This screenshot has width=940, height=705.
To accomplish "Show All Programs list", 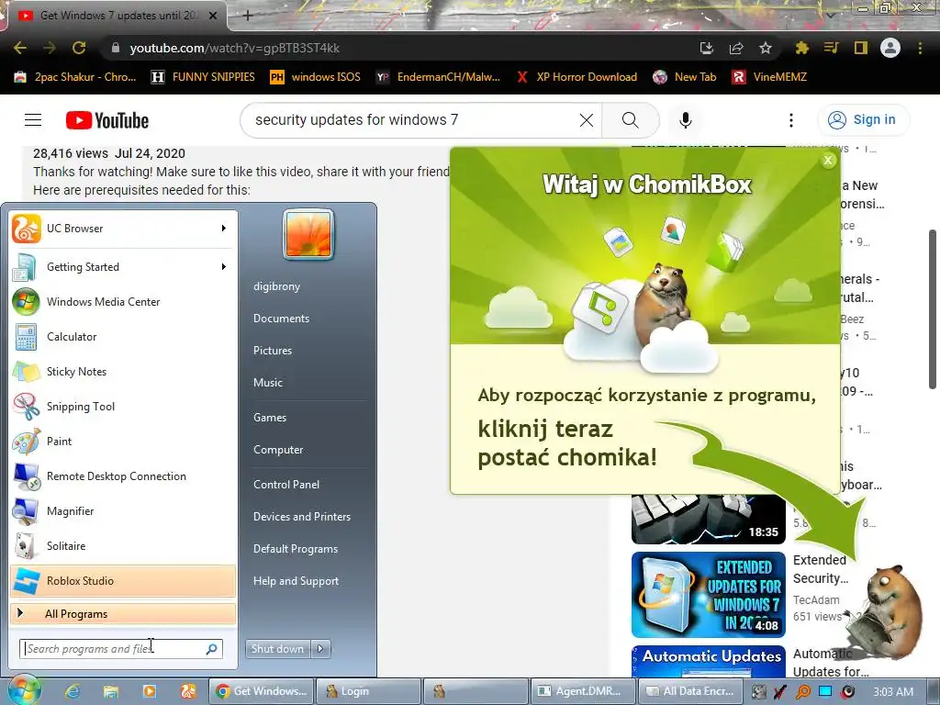I will coord(123,614).
